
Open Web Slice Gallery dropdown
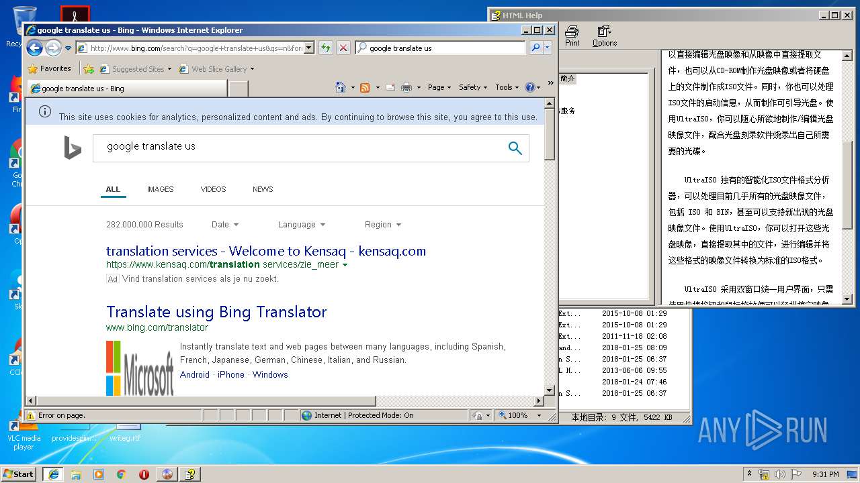pos(216,68)
